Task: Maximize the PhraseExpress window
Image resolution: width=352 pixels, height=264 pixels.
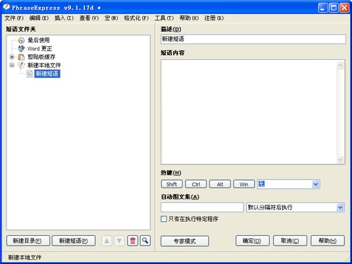Action: [x=334, y=8]
